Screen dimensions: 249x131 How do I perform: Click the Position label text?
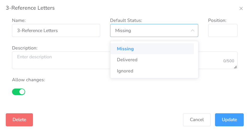[217, 20]
